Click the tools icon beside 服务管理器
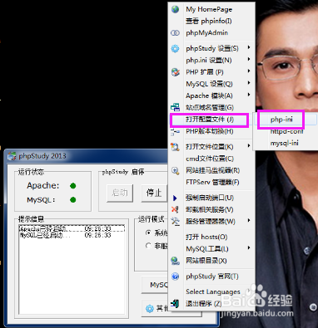The width and height of the screenshot is (318, 328). coord(175,221)
